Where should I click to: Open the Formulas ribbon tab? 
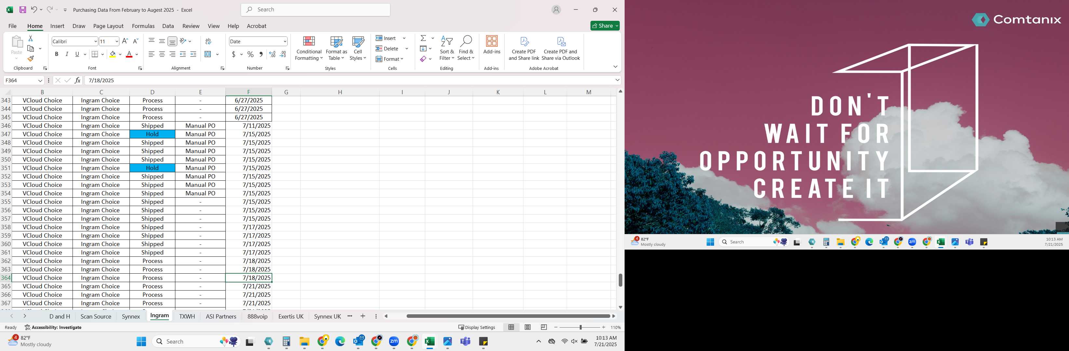click(143, 26)
